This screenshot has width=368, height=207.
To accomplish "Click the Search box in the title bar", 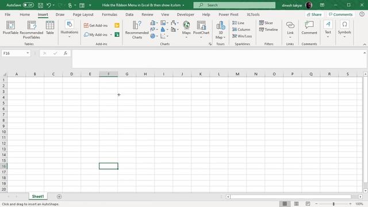I will point(234,5).
